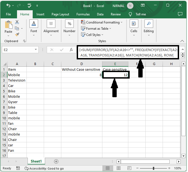Click the Insert Function fx icon
The width and height of the screenshot is (188, 172).
pyautogui.click(x=71, y=50)
